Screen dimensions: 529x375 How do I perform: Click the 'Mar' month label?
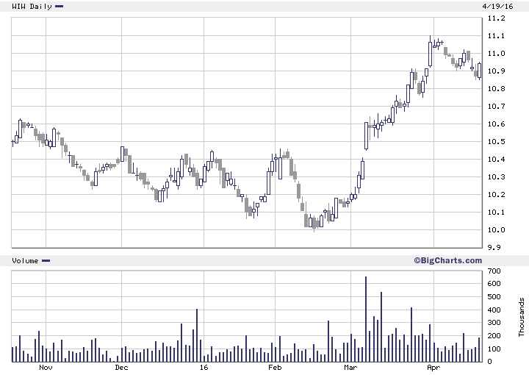tap(351, 367)
